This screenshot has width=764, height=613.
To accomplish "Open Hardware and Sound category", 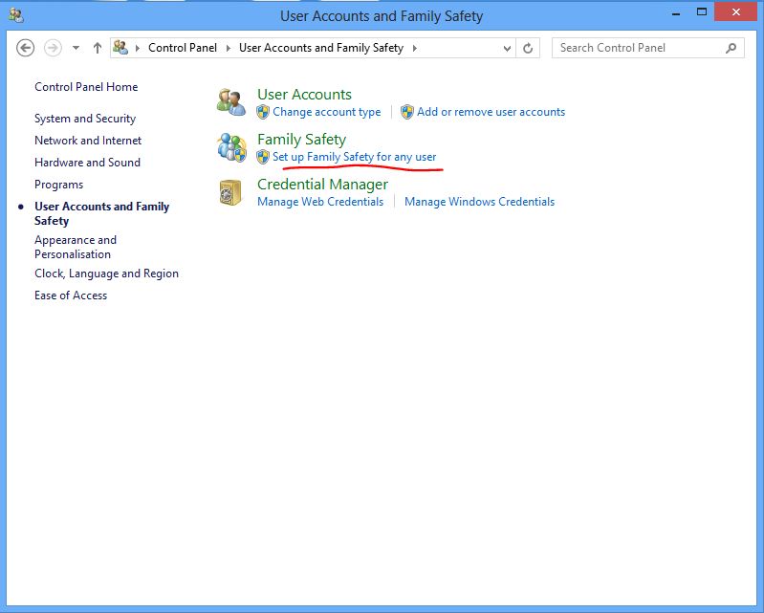I will point(87,163).
